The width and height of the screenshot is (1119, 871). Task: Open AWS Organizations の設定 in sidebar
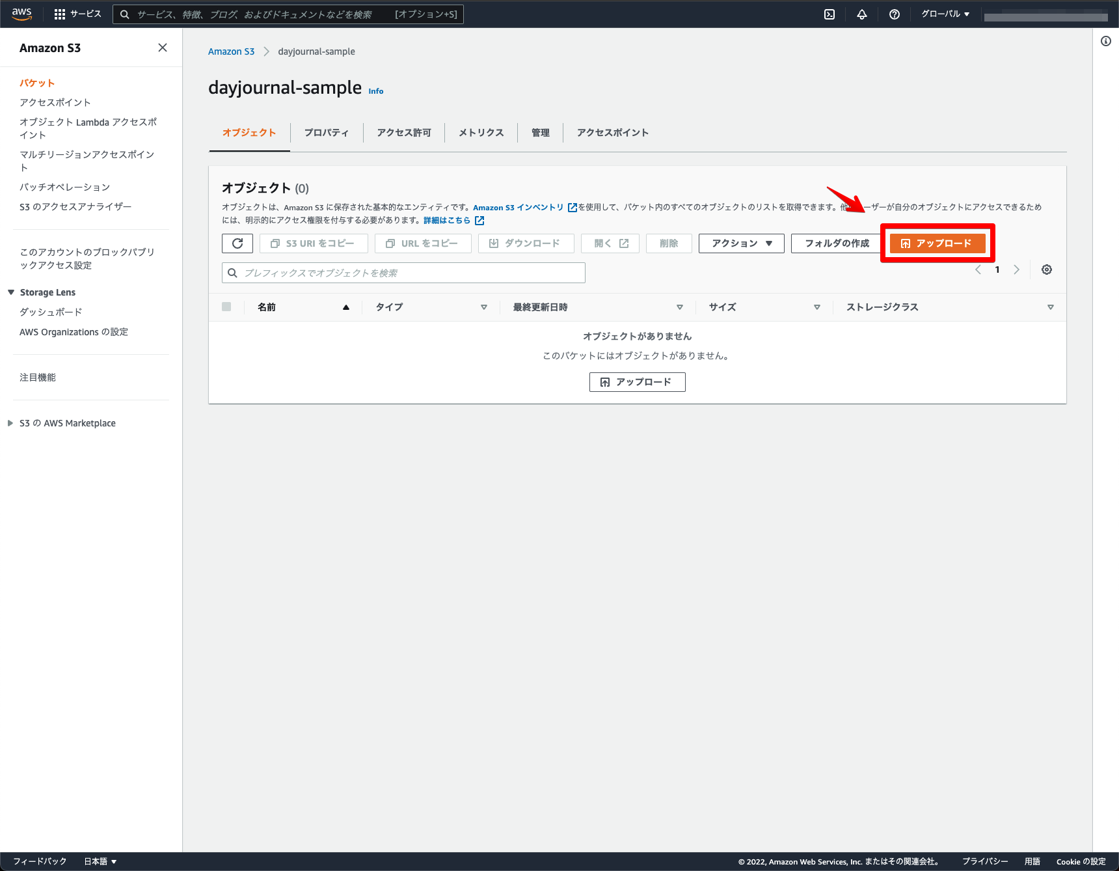pos(74,332)
